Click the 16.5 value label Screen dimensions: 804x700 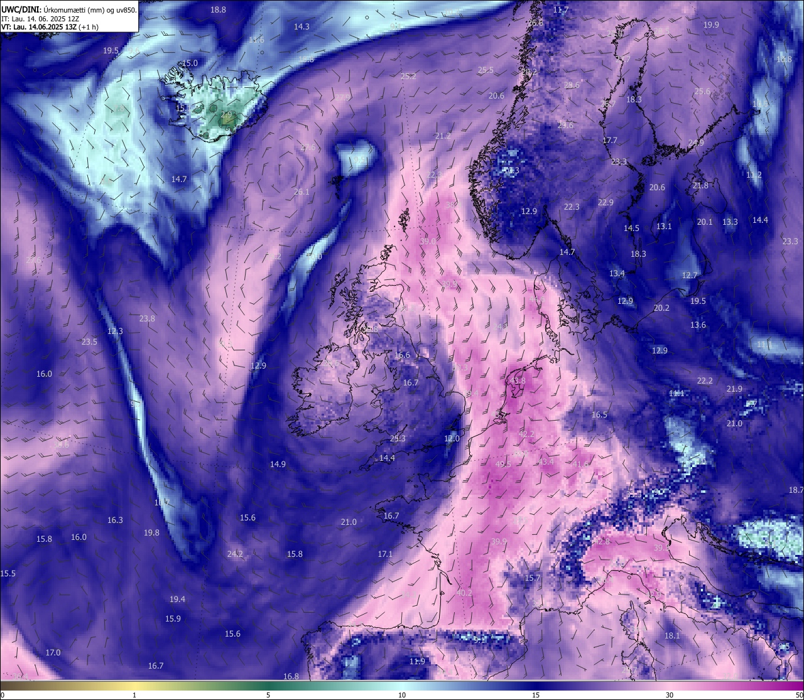[599, 415]
